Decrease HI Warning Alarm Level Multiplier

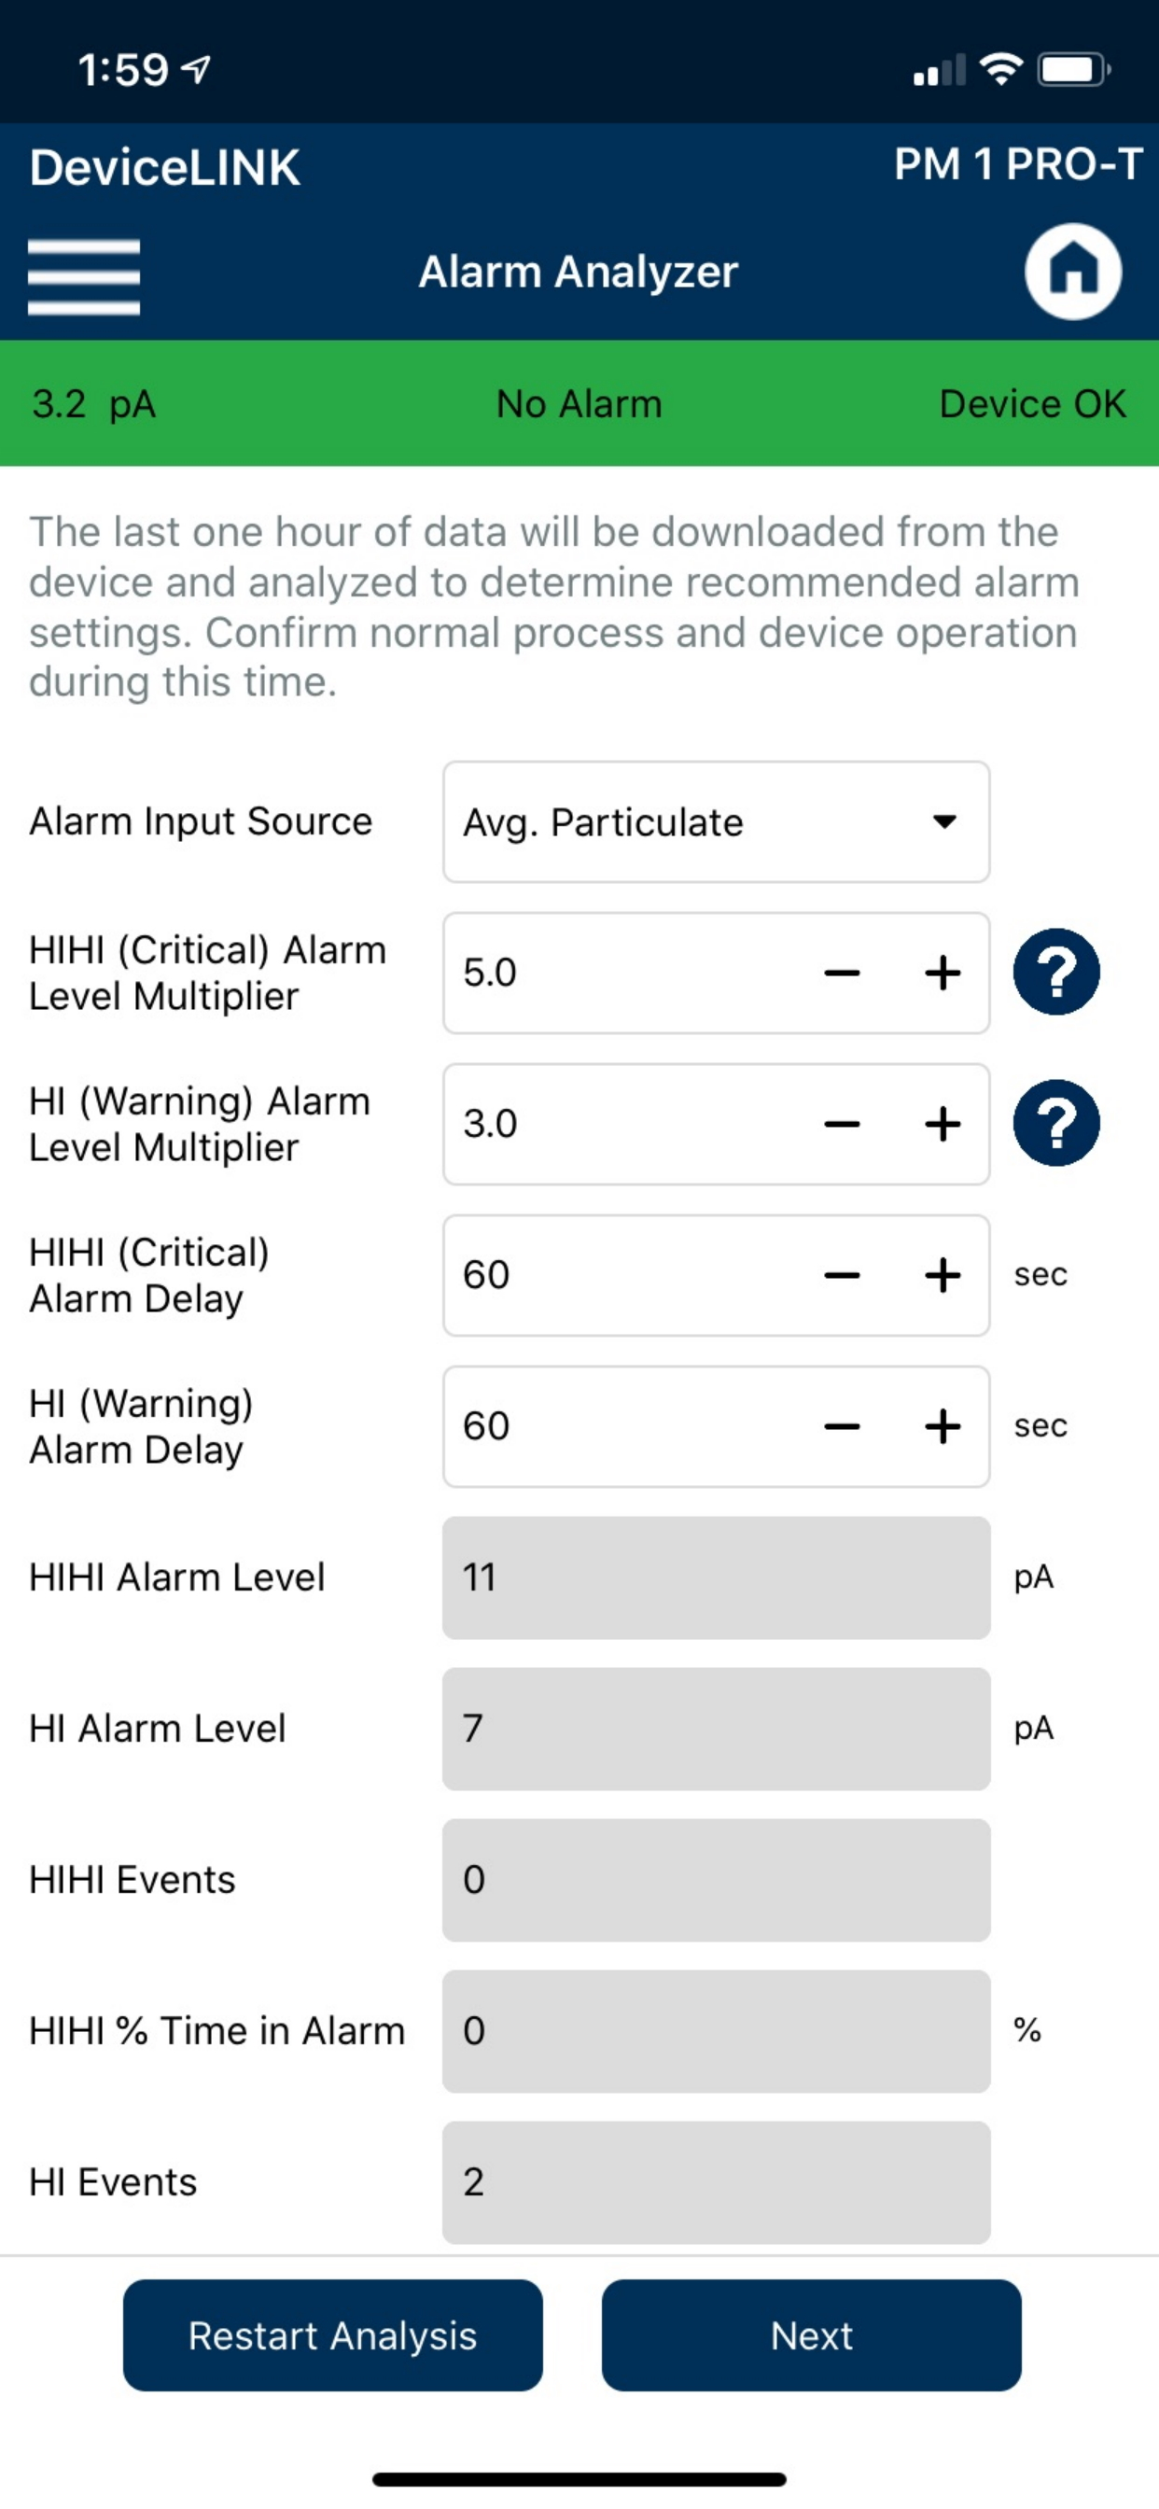tap(842, 1124)
